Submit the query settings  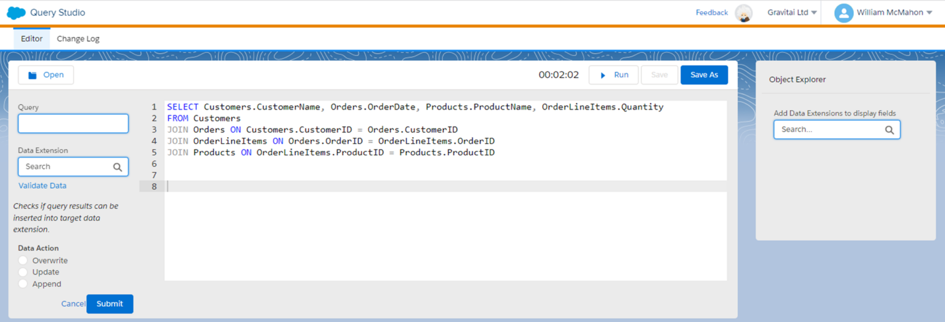coord(110,304)
